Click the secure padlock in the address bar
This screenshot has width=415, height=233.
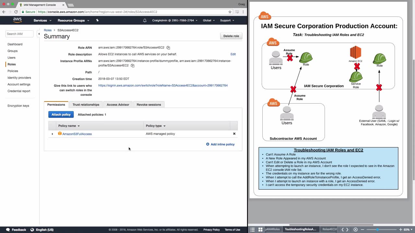(x=23, y=12)
